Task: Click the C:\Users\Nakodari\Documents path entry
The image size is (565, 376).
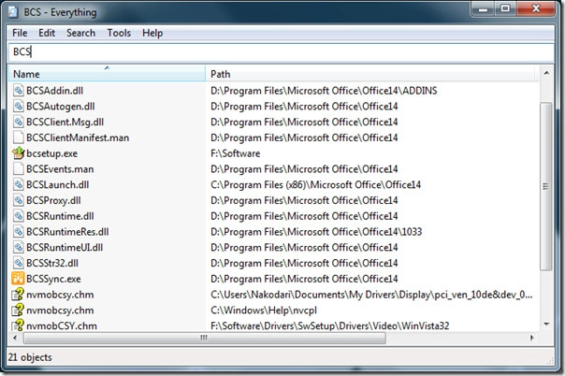Action: 371,295
